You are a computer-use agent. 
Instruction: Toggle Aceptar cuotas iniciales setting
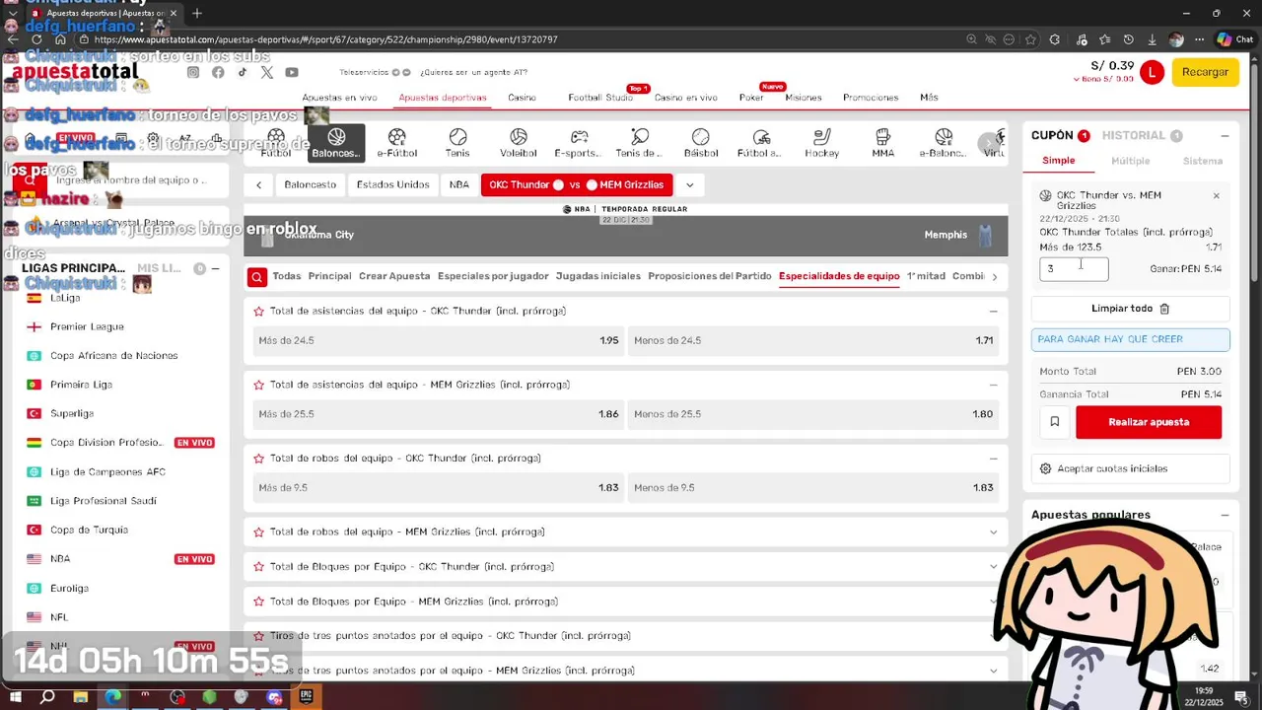[x=1130, y=468]
